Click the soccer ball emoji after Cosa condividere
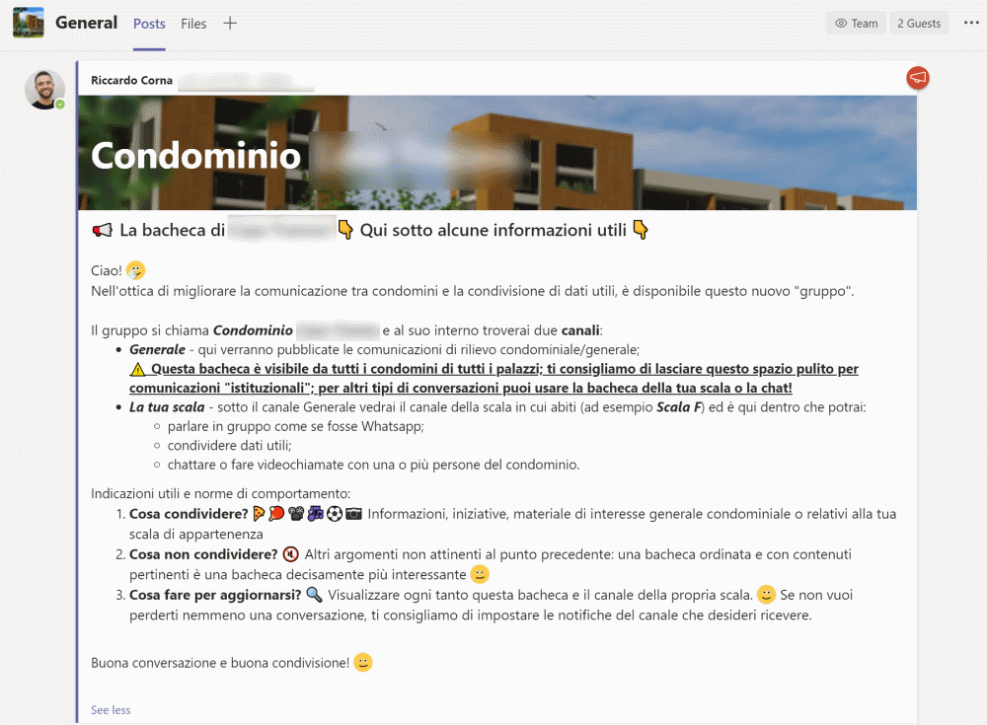This screenshot has height=725, width=987. click(x=335, y=514)
